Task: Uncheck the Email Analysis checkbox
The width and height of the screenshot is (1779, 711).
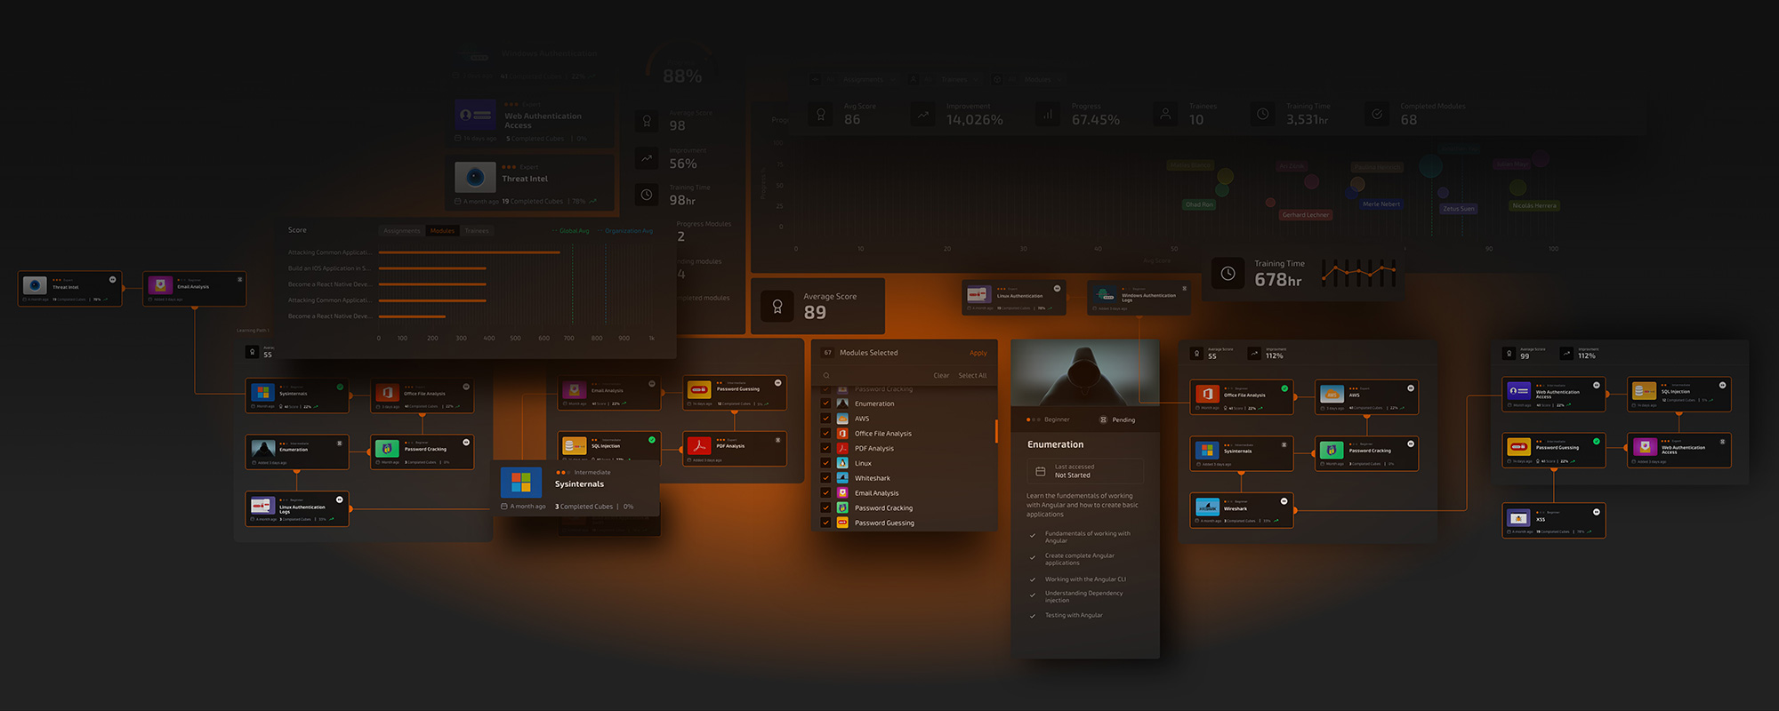Action: (825, 493)
